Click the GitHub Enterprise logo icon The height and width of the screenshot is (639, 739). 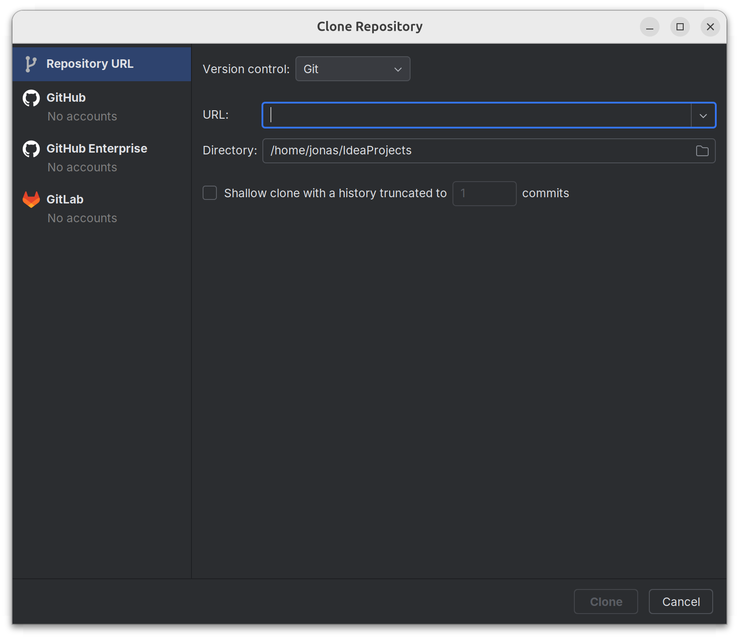click(31, 149)
